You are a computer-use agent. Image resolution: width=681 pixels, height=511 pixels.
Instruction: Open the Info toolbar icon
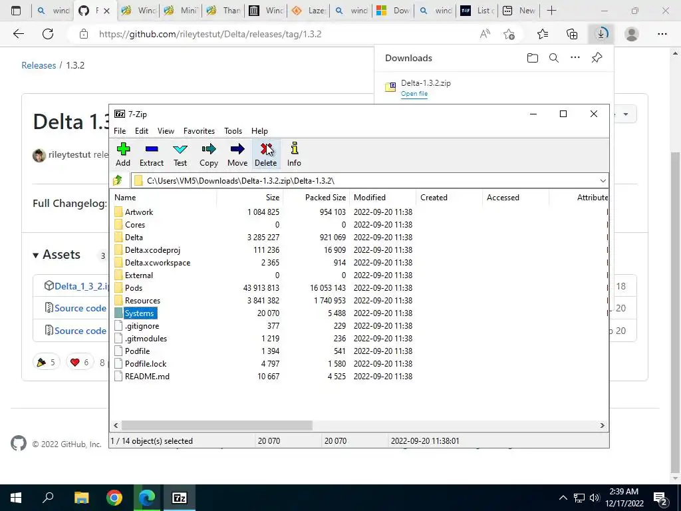point(294,154)
